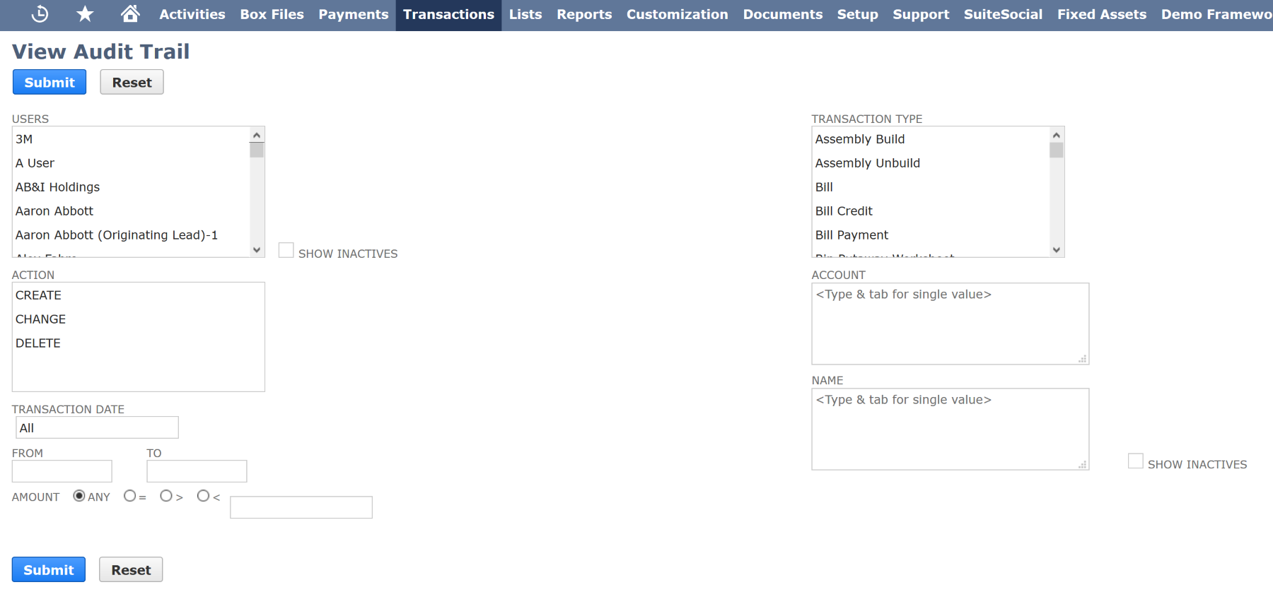Select DELETE in the Action list
This screenshot has width=1273, height=616.
[138, 343]
